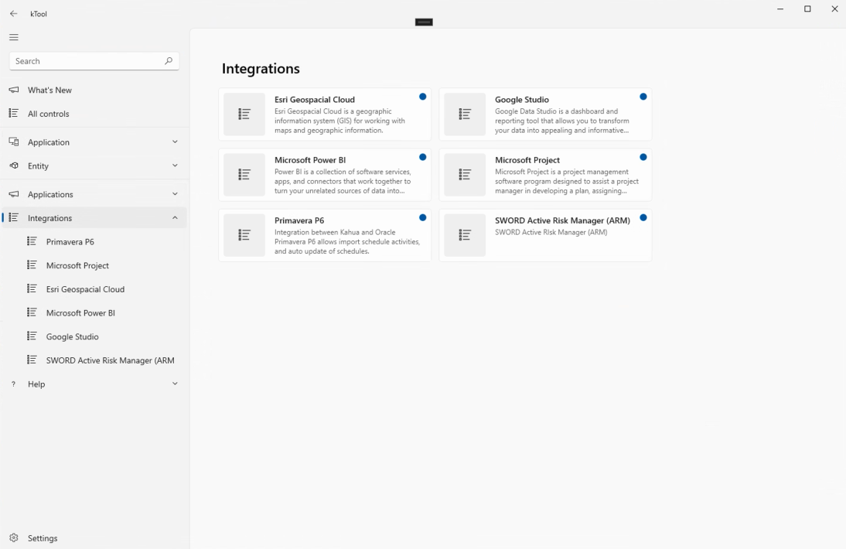Screen dimensions: 846x549
Task: Open the Esri Geospacial Cloud card title
Action: point(315,100)
